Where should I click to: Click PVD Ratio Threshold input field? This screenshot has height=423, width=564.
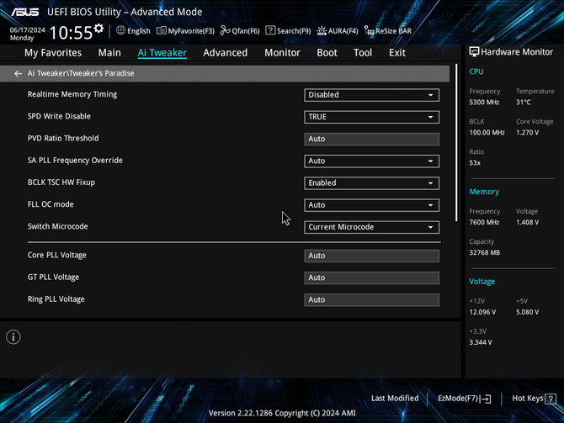[371, 139]
